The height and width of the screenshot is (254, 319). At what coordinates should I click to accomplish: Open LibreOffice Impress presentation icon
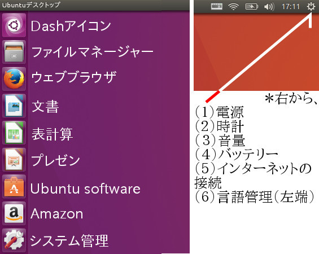(14, 160)
